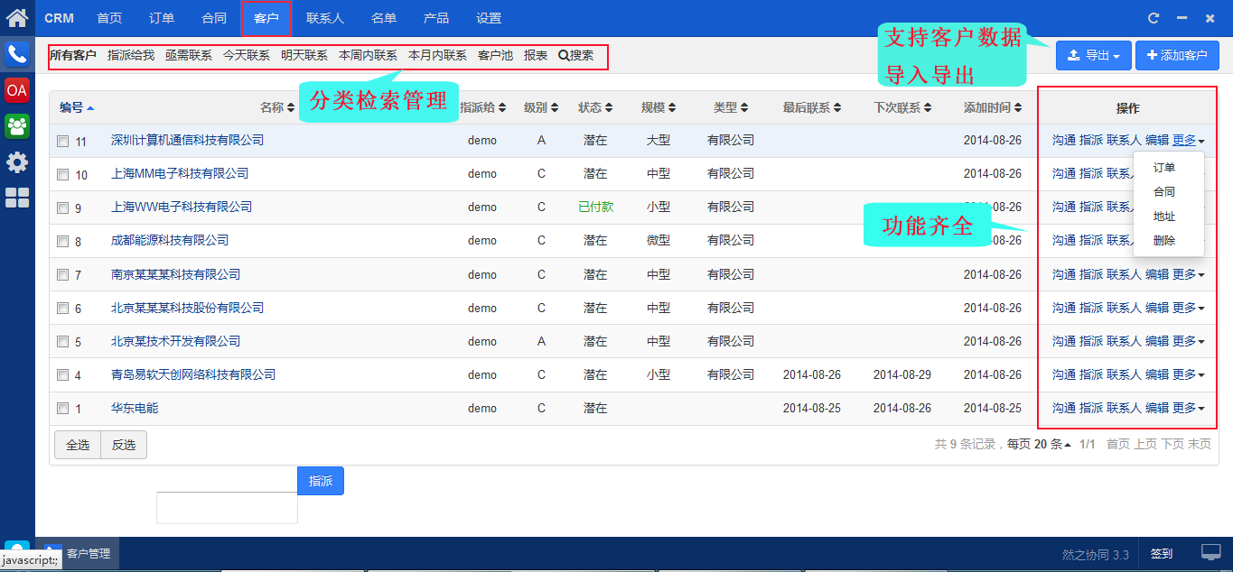The height and width of the screenshot is (572, 1233).
Task: Switch to the 产品 top tab
Action: 436,18
